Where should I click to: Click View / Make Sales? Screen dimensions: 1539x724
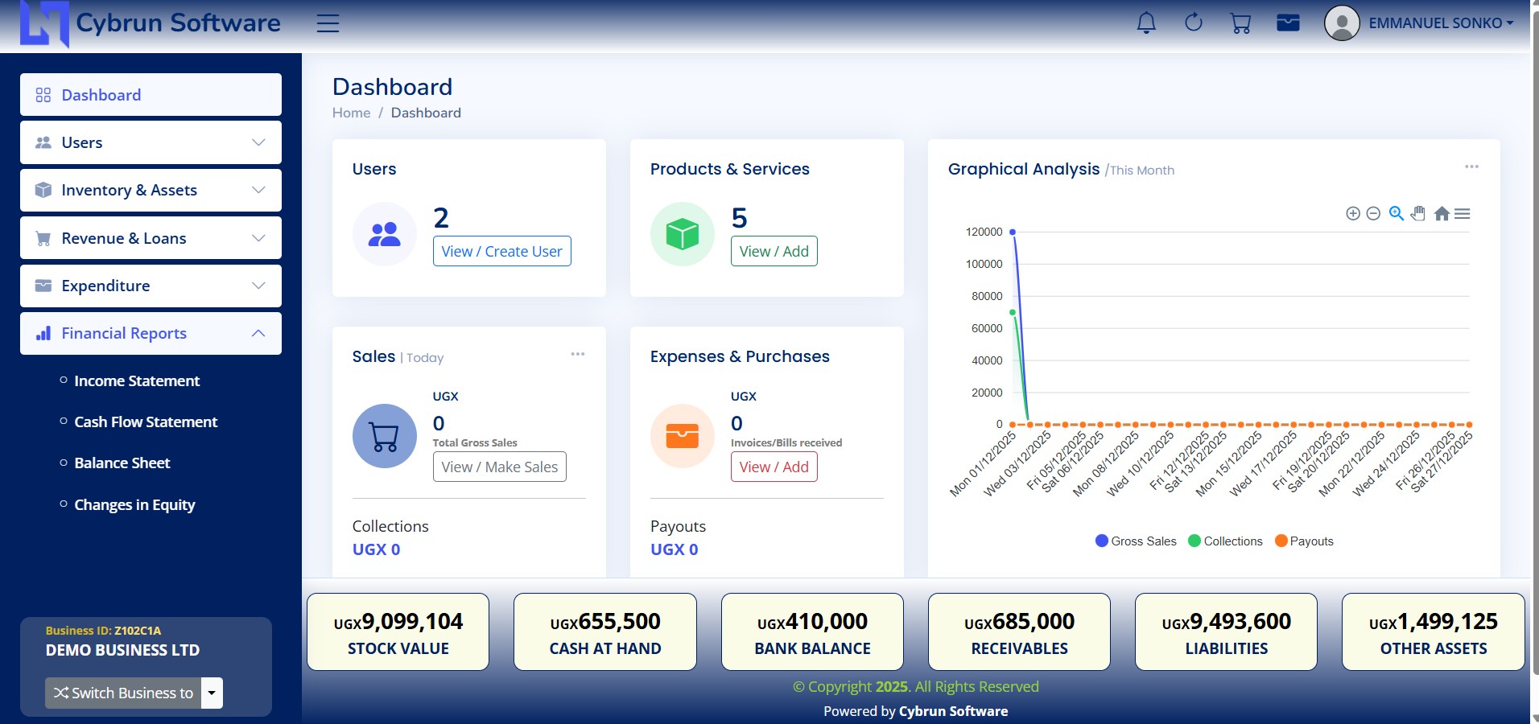(499, 467)
